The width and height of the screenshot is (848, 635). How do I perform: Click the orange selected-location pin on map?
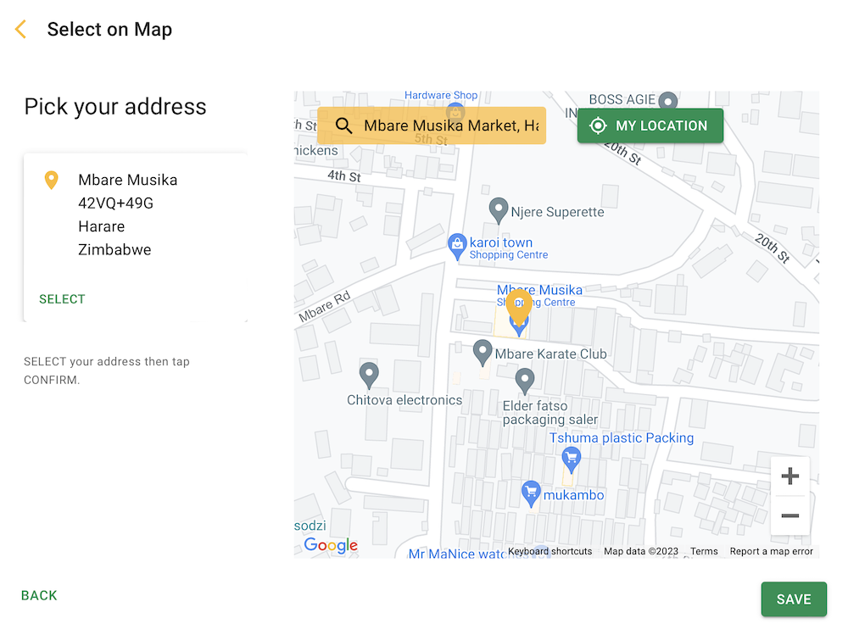coord(519,307)
